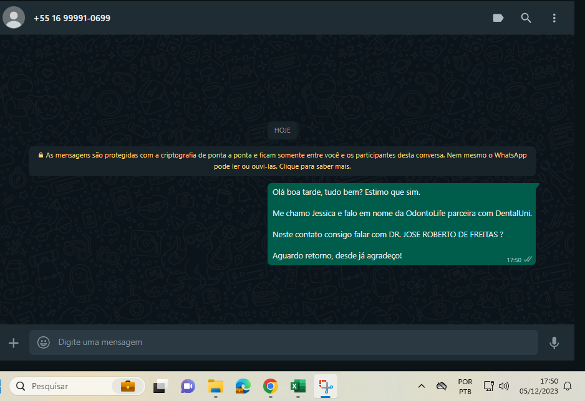Open the attach plus menu
The image size is (585, 401).
tap(14, 342)
